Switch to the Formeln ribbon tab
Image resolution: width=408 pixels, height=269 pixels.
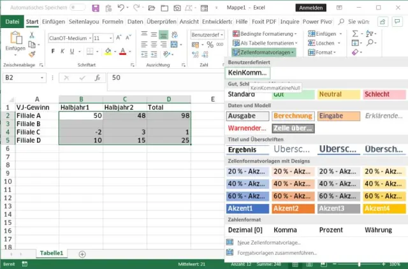[x=113, y=21]
